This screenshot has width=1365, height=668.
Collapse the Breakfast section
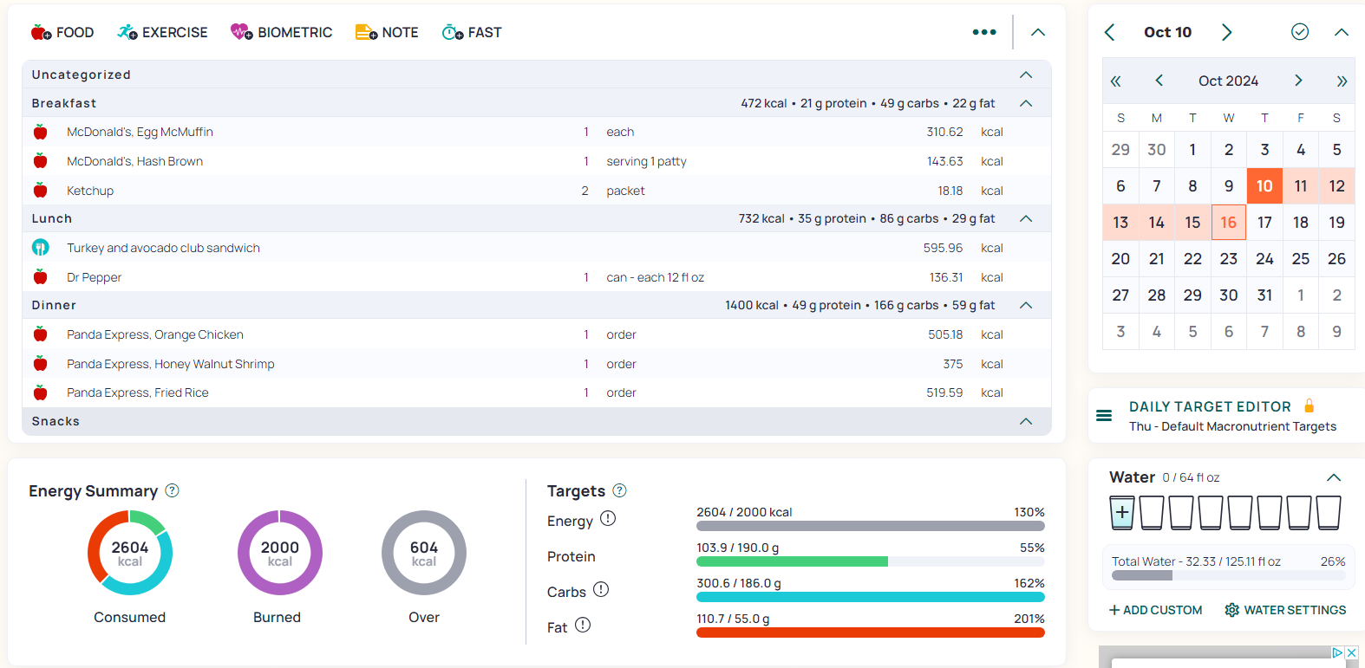tap(1026, 103)
